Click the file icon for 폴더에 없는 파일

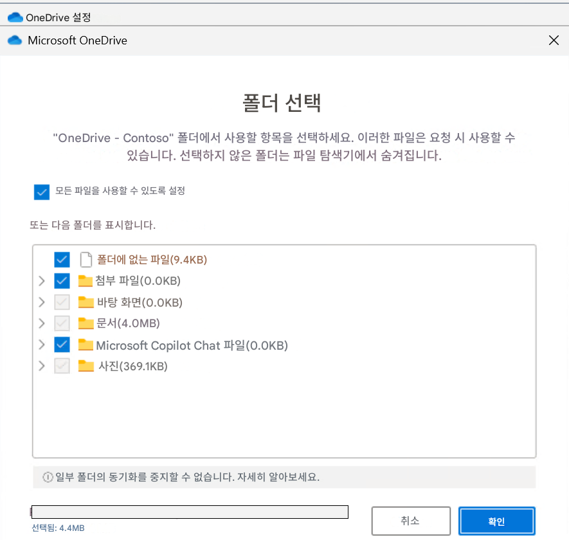point(86,260)
